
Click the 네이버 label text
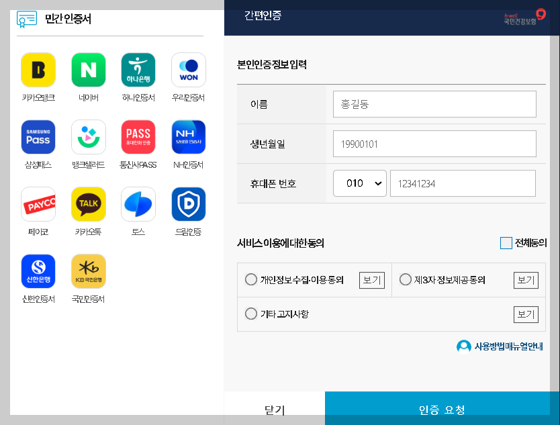point(88,97)
